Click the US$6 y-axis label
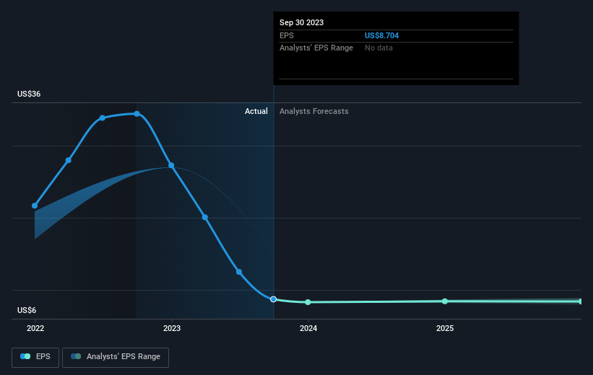This screenshot has width=593, height=375. tap(27, 310)
